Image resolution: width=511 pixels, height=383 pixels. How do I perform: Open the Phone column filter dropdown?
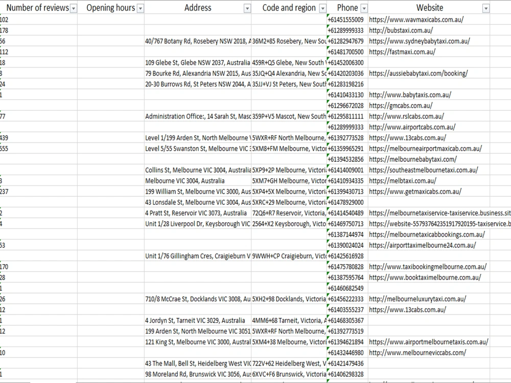[364, 9]
